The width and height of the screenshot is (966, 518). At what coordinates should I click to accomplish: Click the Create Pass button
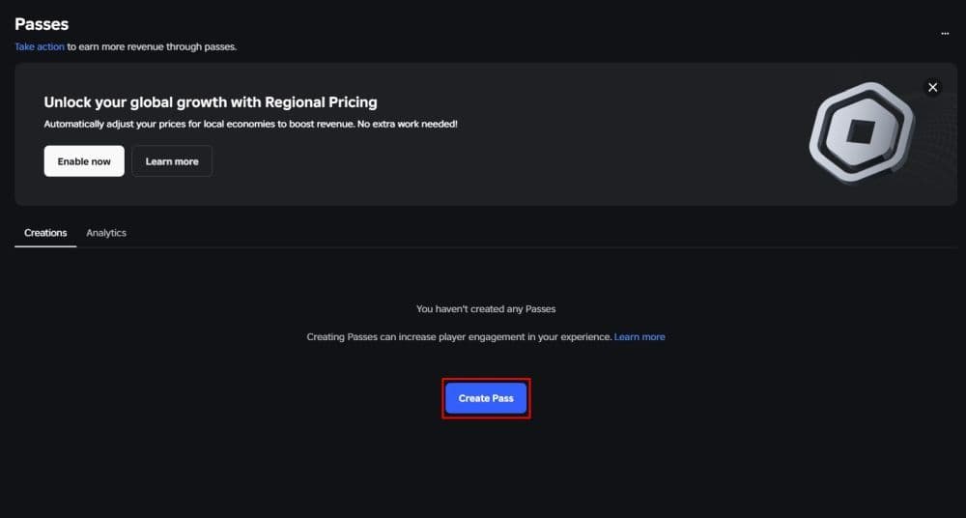pyautogui.click(x=486, y=398)
